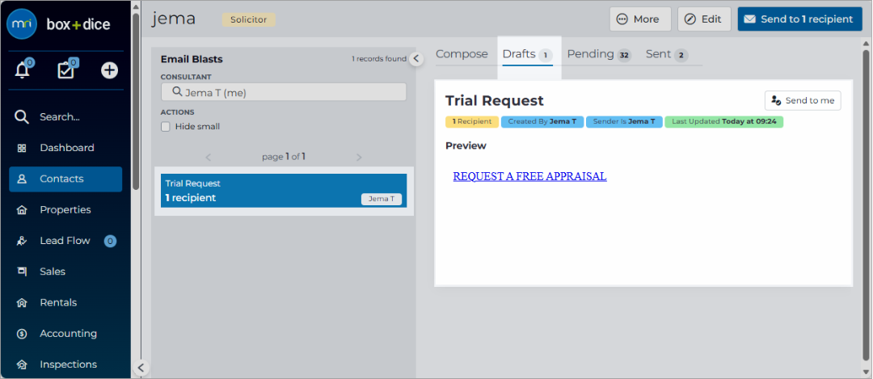The width and height of the screenshot is (873, 379).
Task: Click the Consultant search field
Action: tap(284, 92)
